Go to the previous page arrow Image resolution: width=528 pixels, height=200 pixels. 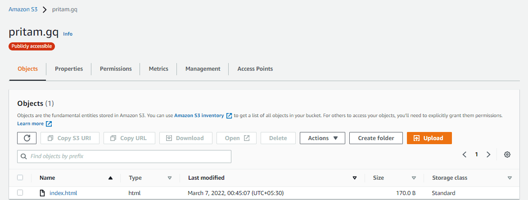(x=465, y=155)
